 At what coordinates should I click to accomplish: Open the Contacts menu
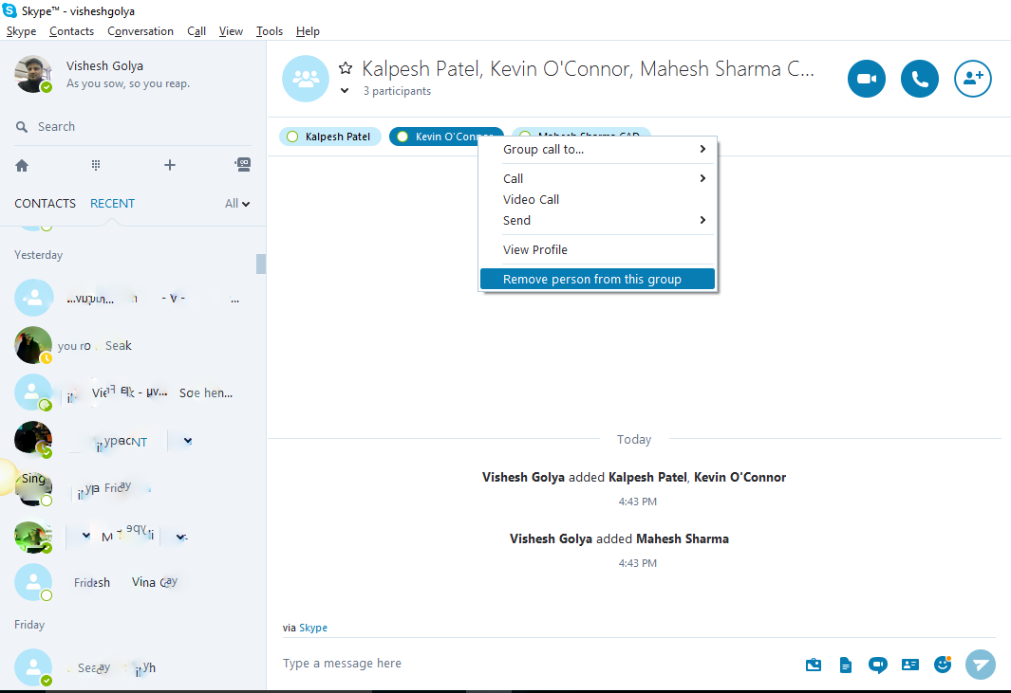click(71, 31)
